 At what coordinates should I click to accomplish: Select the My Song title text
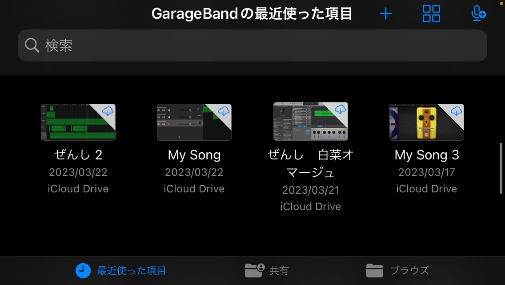(194, 155)
